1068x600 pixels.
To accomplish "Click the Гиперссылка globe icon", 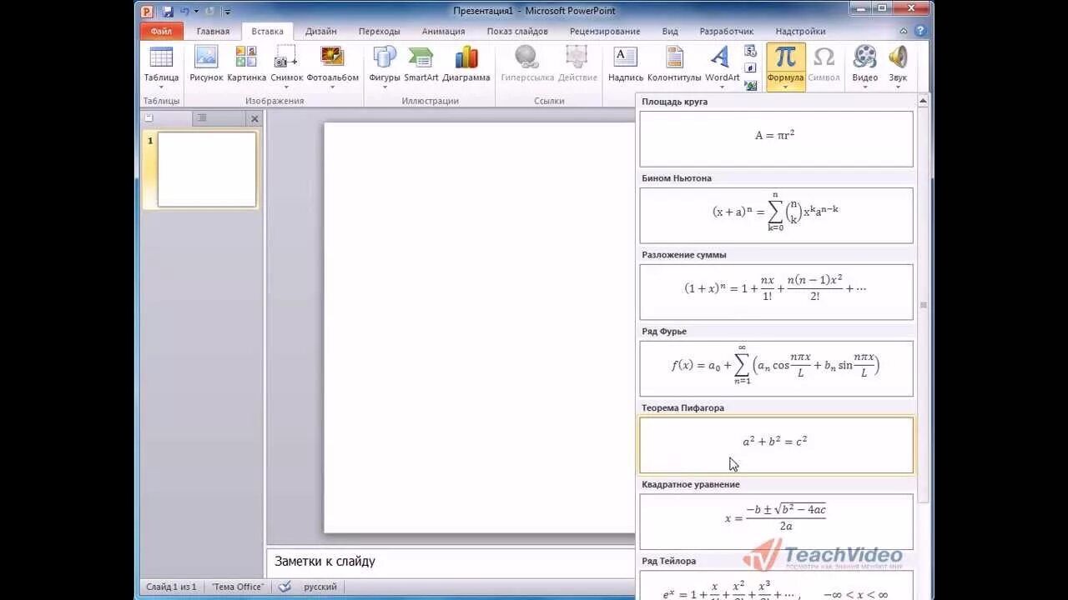I will click(x=526, y=57).
